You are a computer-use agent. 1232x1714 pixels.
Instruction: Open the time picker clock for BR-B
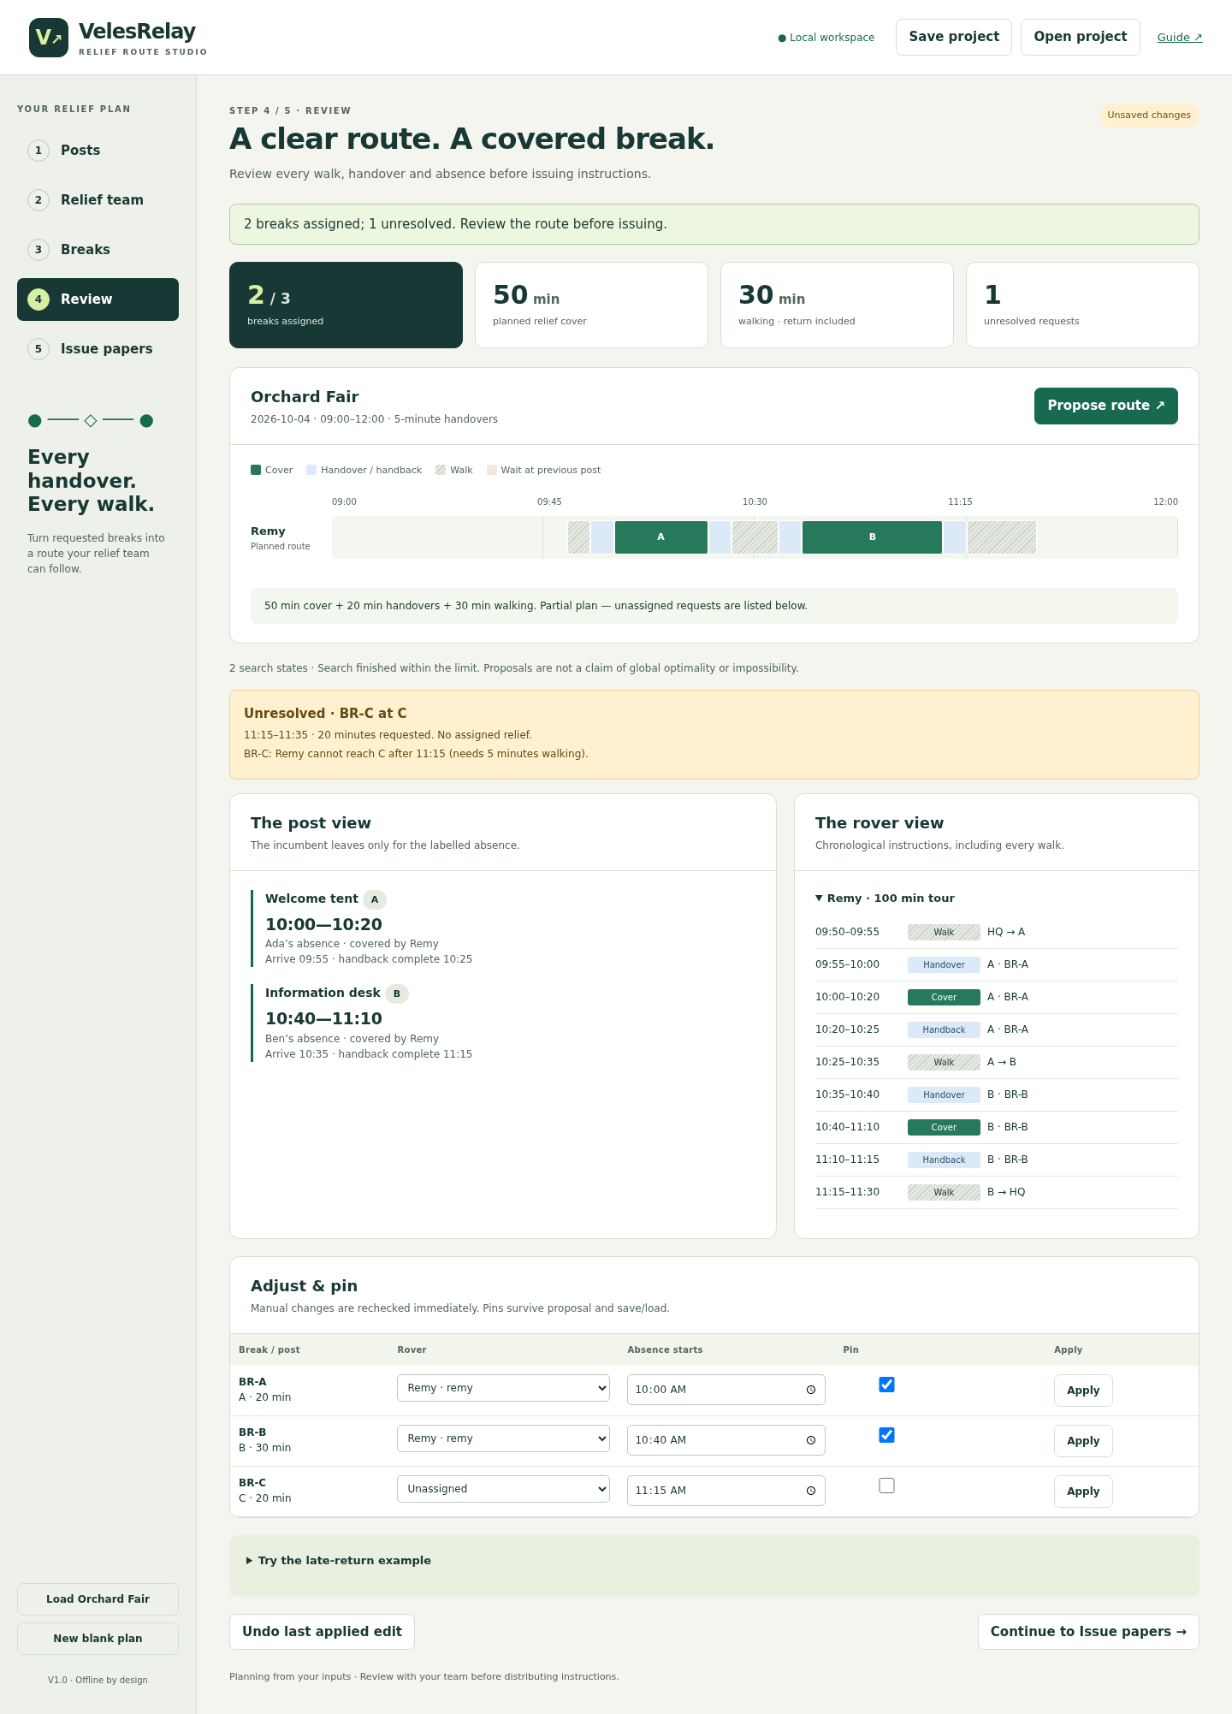[x=811, y=1440]
